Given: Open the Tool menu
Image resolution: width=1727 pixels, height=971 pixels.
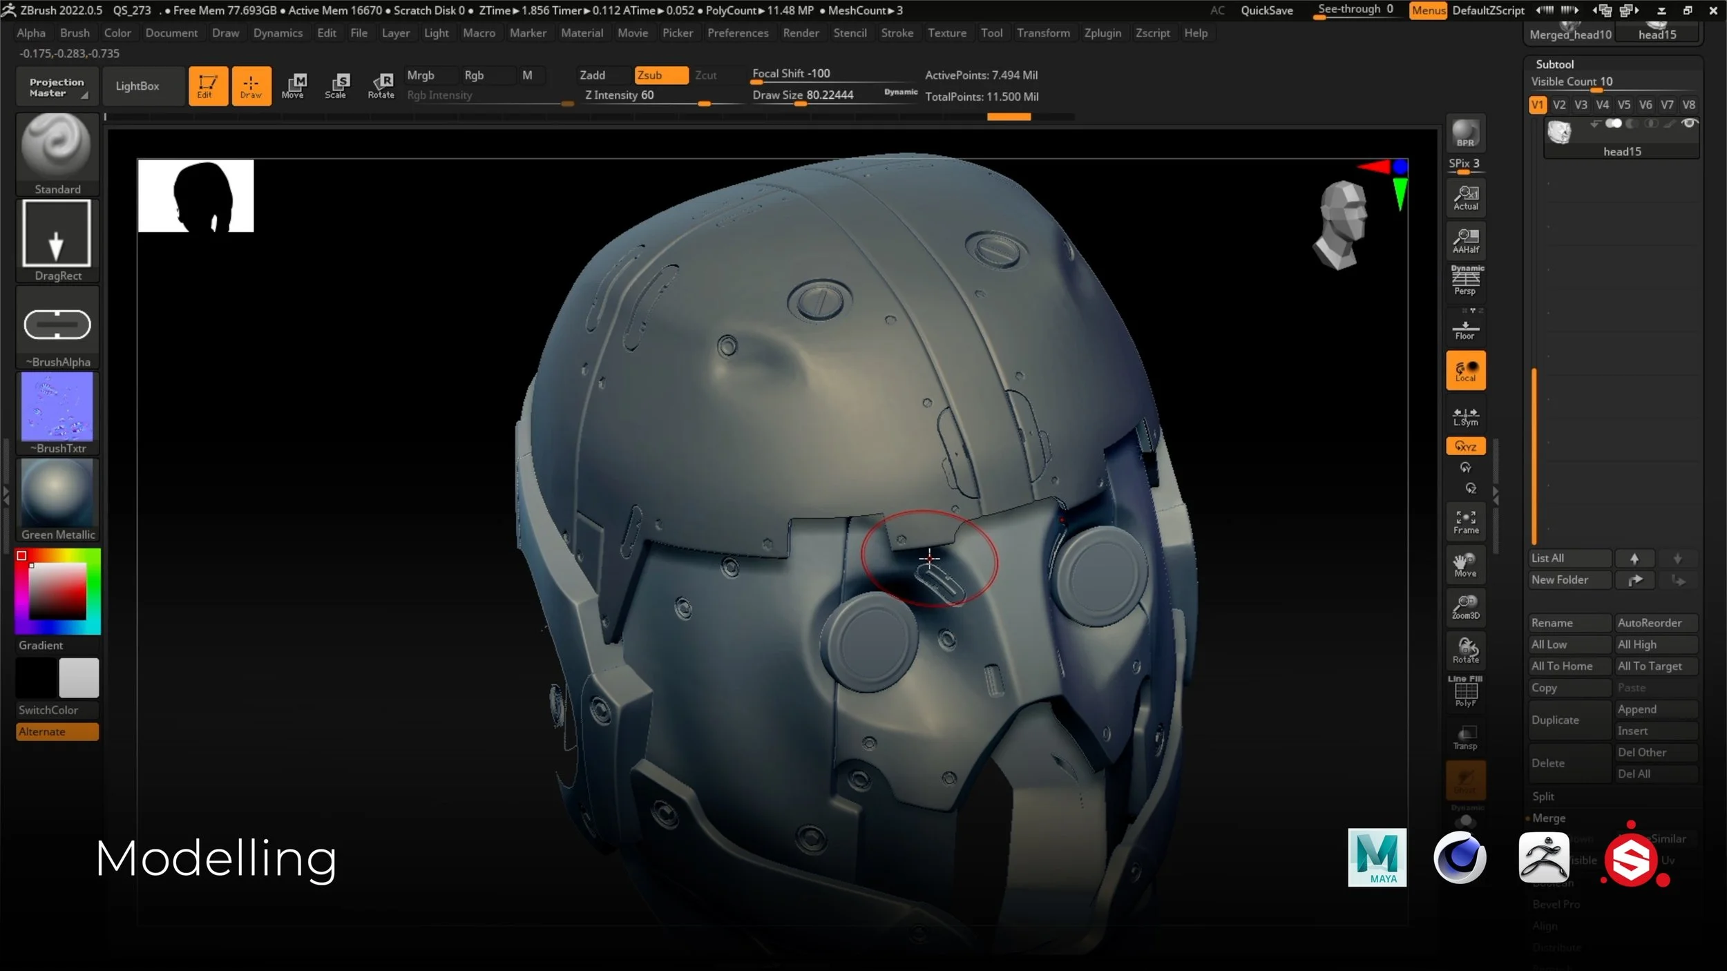Looking at the screenshot, I should pos(991,32).
